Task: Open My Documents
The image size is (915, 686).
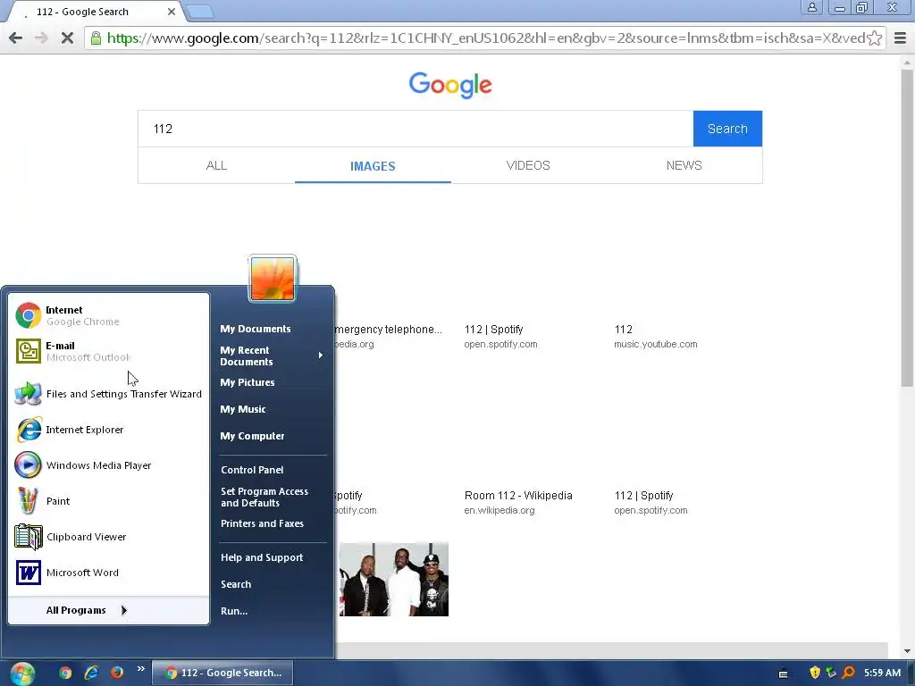Action: click(256, 329)
